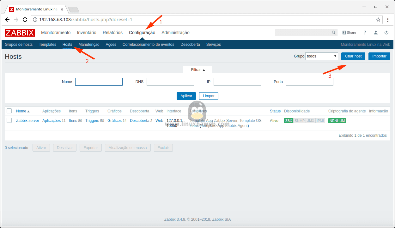Tick the Zabbix server row checkbox

[x=9, y=120]
